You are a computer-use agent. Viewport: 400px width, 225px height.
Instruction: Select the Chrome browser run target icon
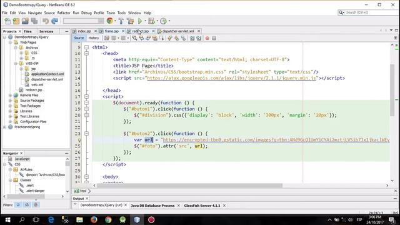click(110, 21)
